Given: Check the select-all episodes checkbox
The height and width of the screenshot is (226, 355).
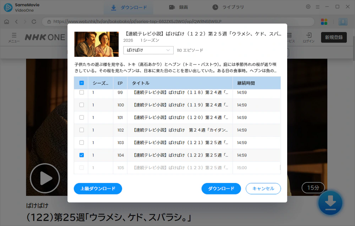Looking at the screenshot, I should pos(81,83).
